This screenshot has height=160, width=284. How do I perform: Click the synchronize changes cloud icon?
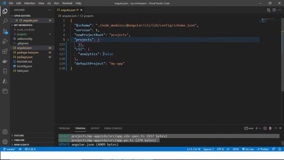[x=20, y=149]
